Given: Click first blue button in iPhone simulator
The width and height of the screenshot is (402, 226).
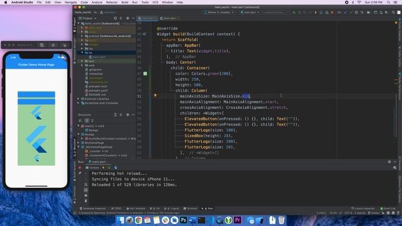Looking at the screenshot, I should point(36,94).
